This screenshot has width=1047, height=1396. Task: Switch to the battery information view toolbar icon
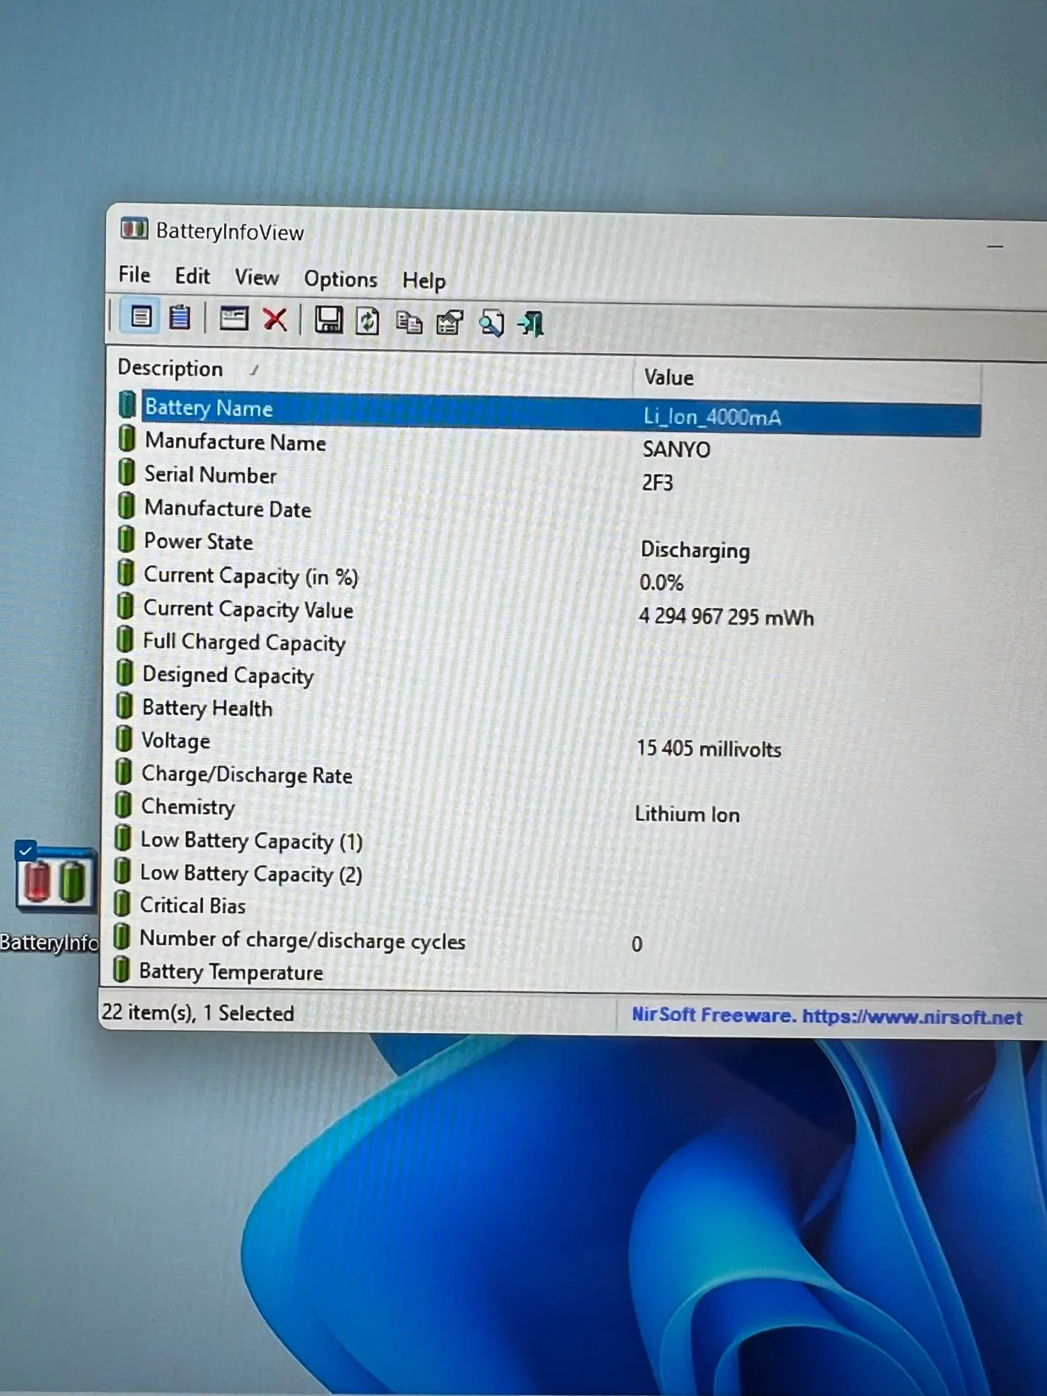141,317
